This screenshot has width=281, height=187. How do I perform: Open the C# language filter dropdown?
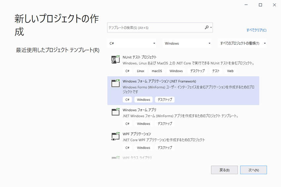click(x=132, y=43)
